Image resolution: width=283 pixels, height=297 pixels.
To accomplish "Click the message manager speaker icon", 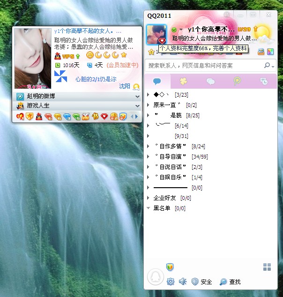I will (x=183, y=282).
